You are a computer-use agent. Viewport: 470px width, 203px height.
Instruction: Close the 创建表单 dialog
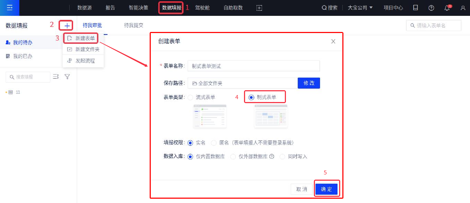[x=333, y=41]
